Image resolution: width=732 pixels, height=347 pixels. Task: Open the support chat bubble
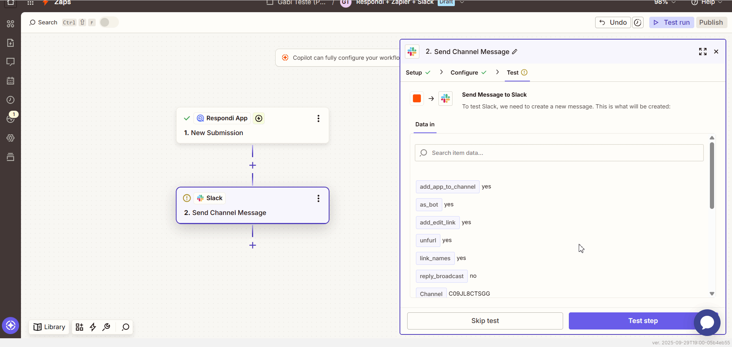707,323
